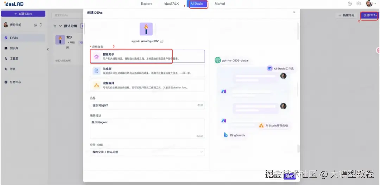Open the compass icon in top bar
Viewport: 380px width, 185px height.
tap(349, 4)
